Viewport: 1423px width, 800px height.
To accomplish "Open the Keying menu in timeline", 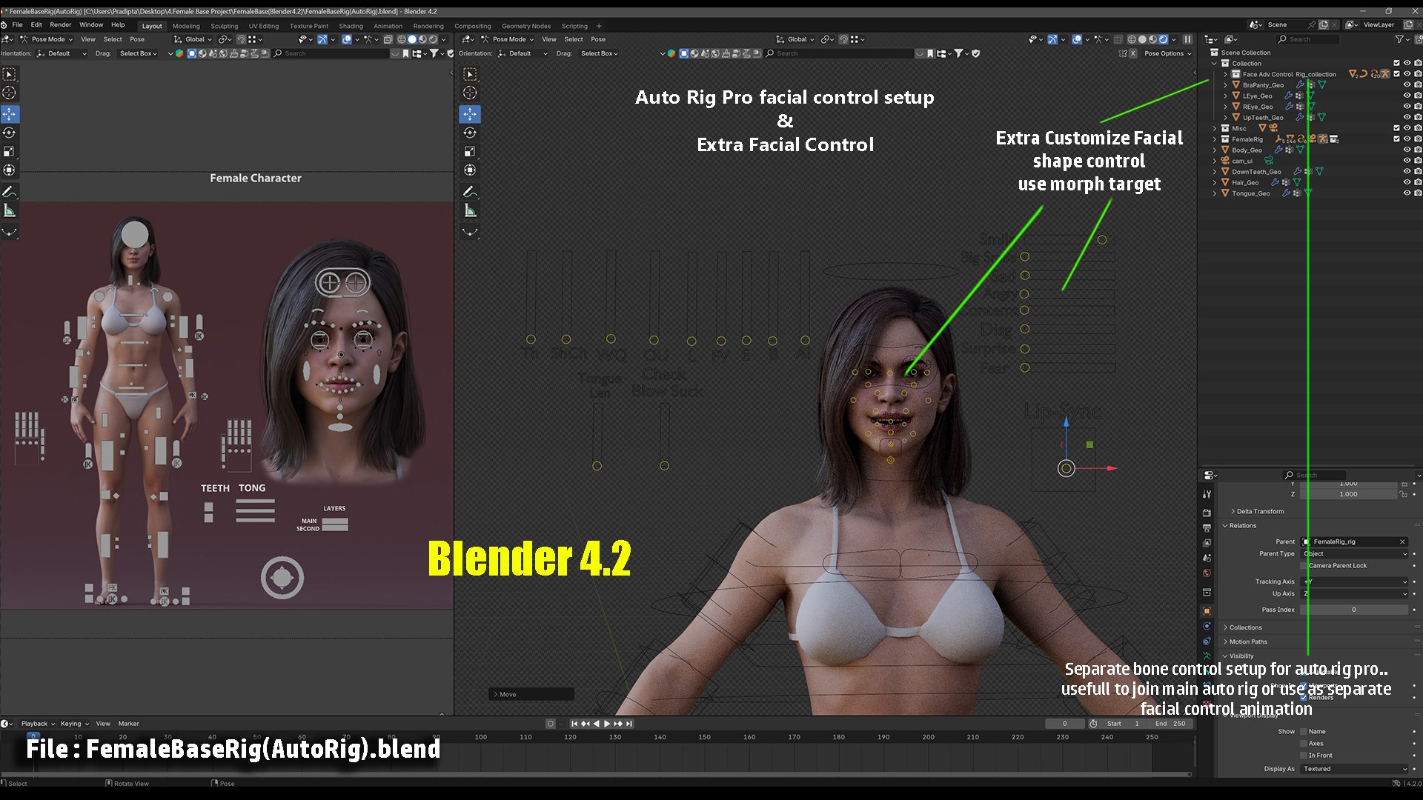I will click(74, 724).
